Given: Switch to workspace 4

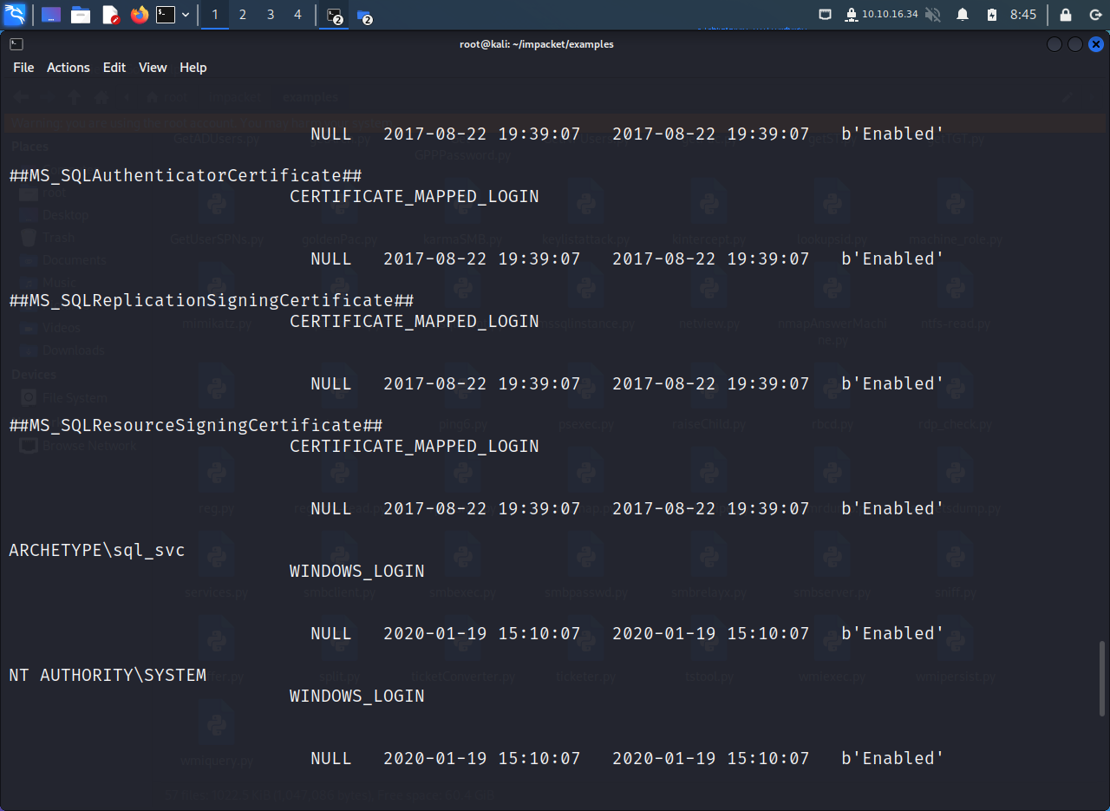Looking at the screenshot, I should (x=298, y=15).
